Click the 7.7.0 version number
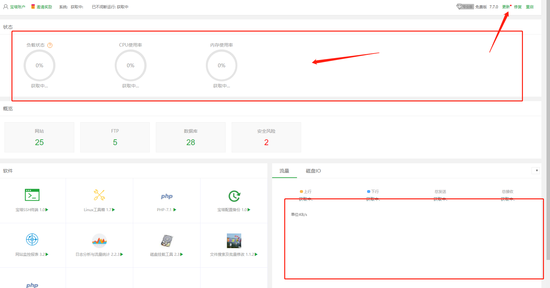The width and height of the screenshot is (550, 288). tap(494, 7)
